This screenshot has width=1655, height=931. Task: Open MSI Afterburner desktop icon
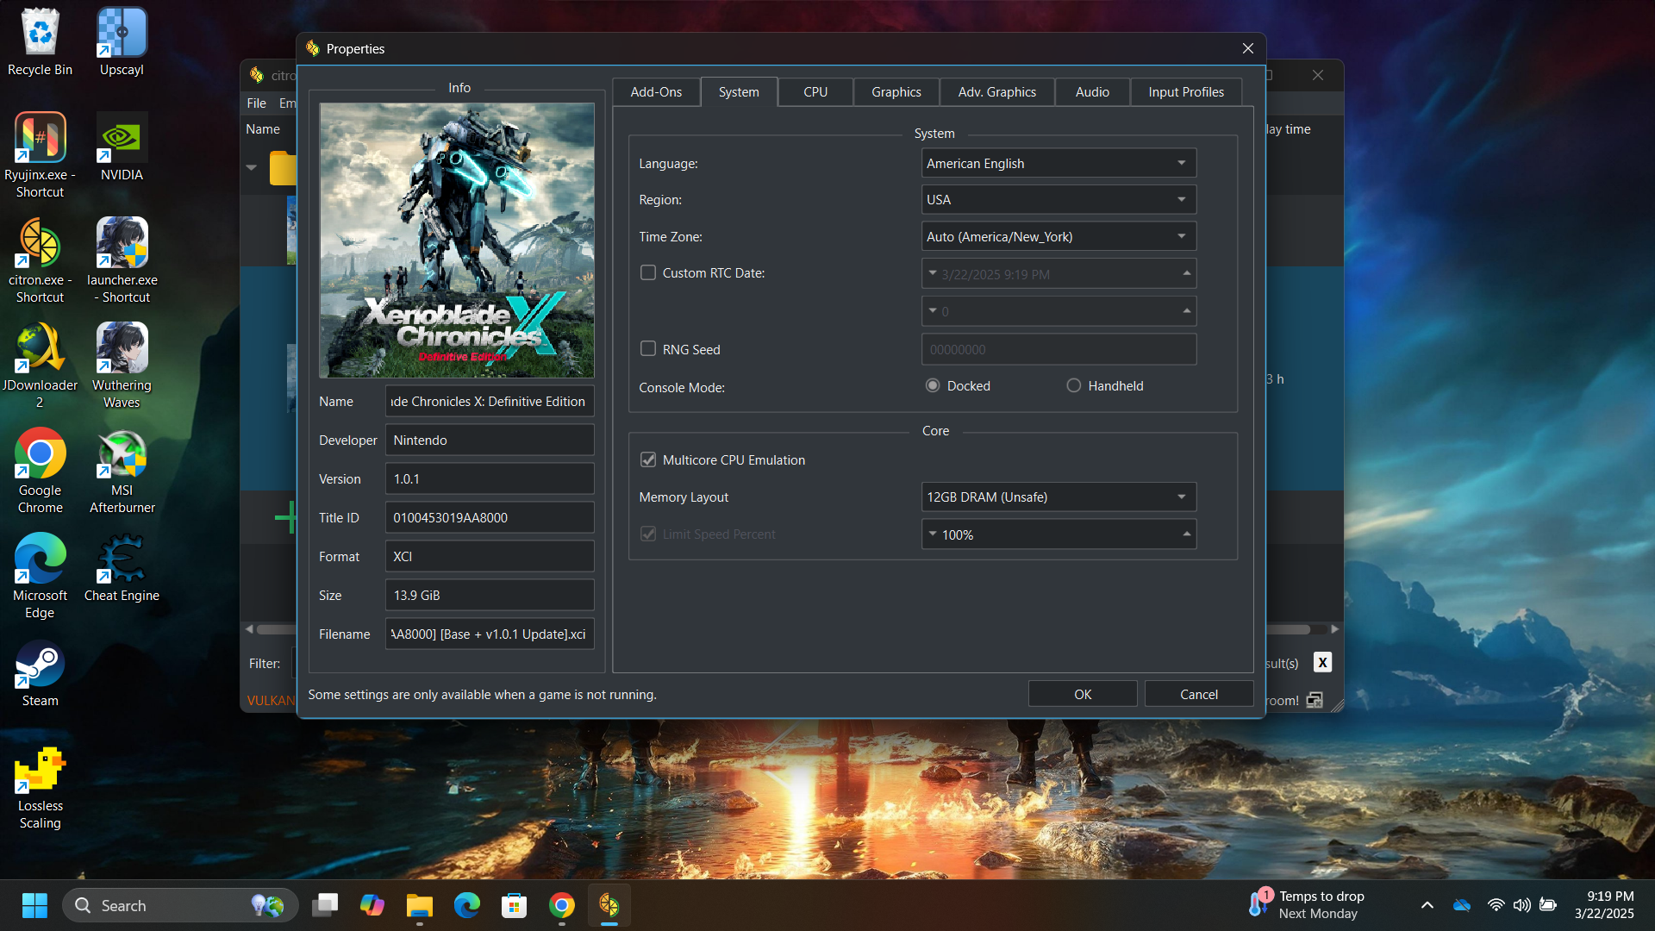122,471
